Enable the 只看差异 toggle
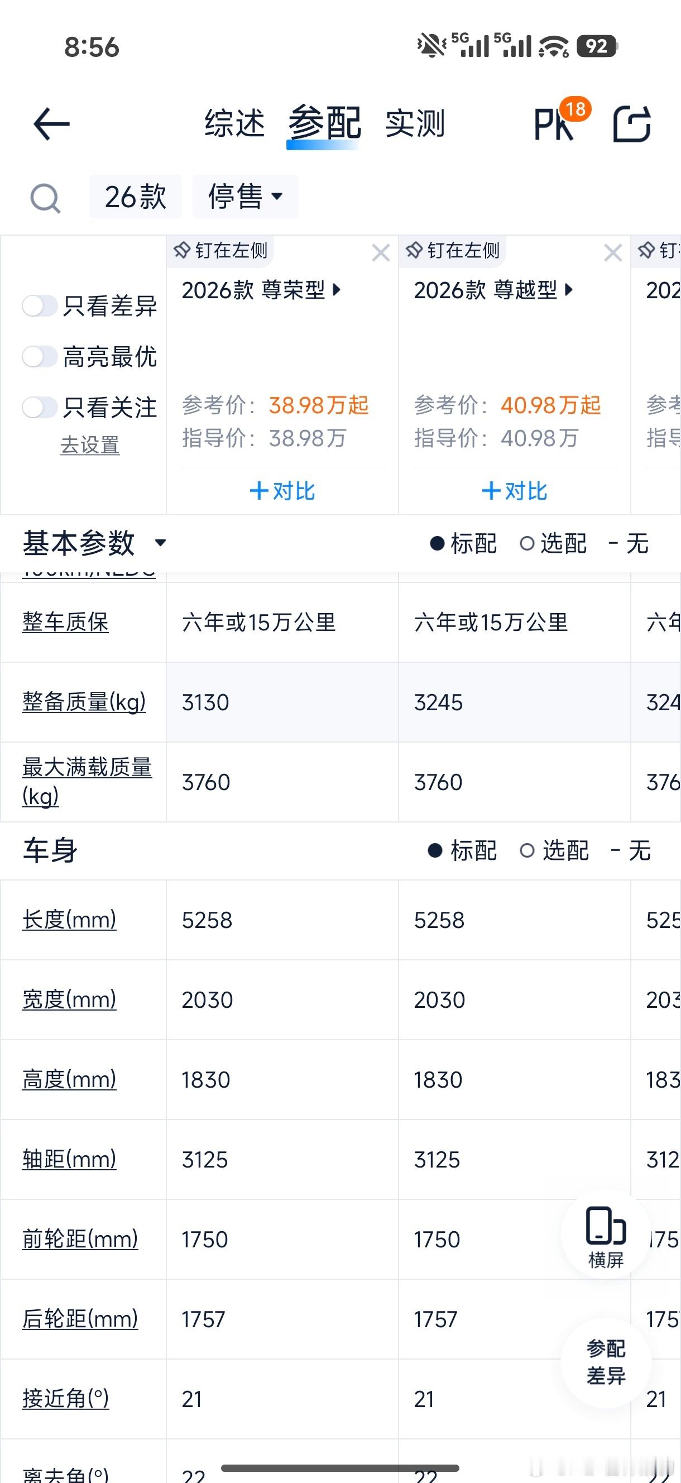 (x=40, y=305)
